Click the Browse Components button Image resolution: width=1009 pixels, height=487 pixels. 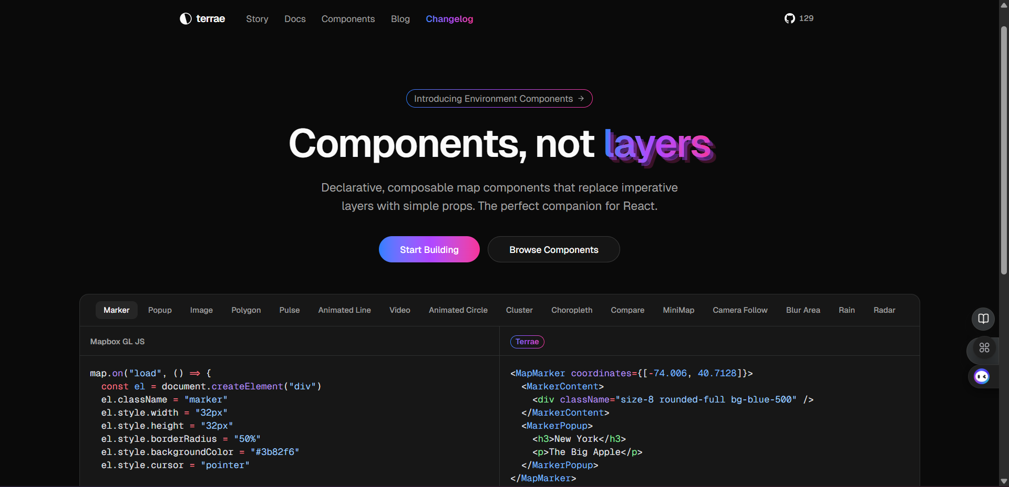pos(553,250)
